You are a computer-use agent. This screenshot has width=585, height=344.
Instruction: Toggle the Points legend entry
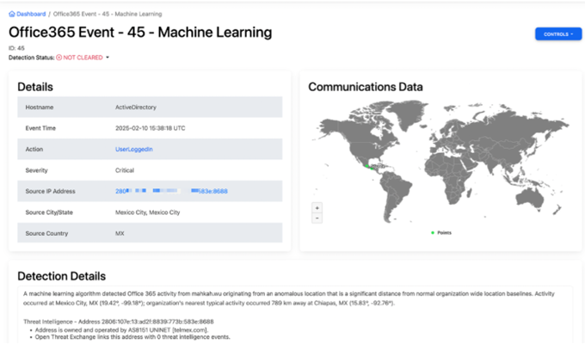coord(441,233)
